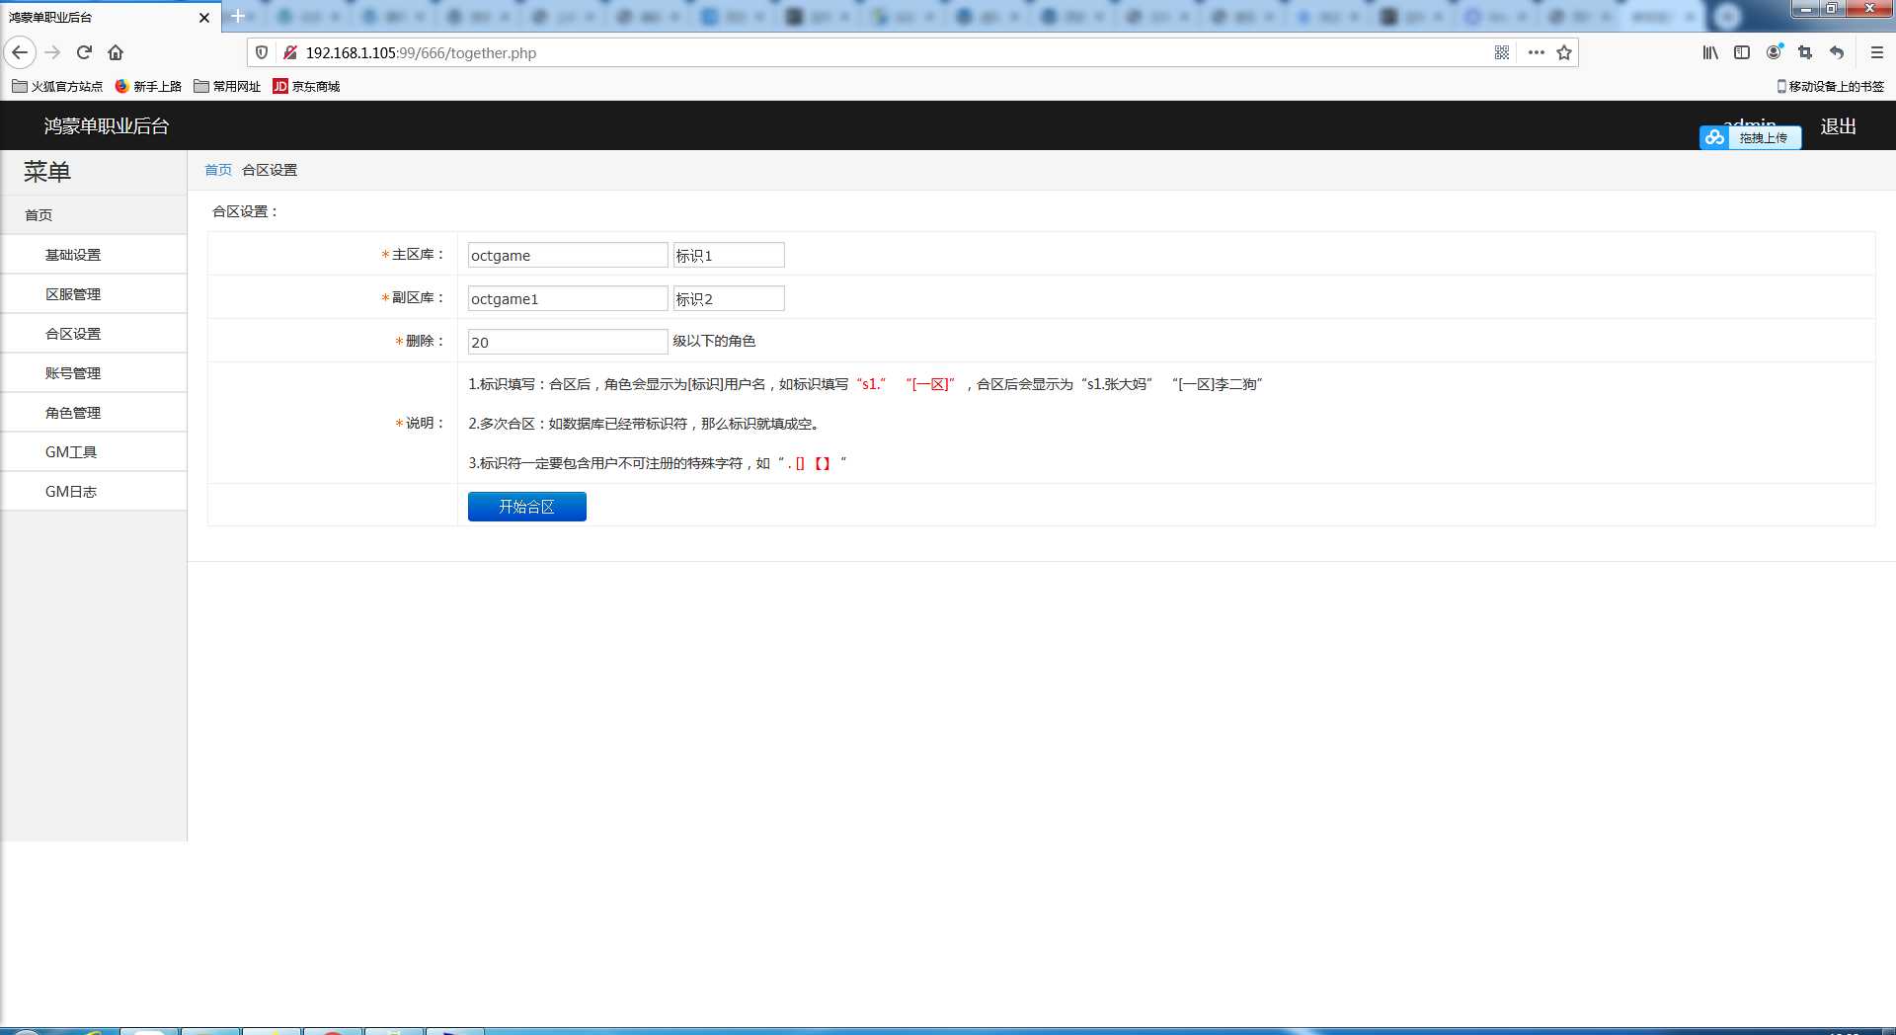Click the browser back arrow button
Image resolution: width=1896 pixels, height=1035 pixels.
coord(20,52)
